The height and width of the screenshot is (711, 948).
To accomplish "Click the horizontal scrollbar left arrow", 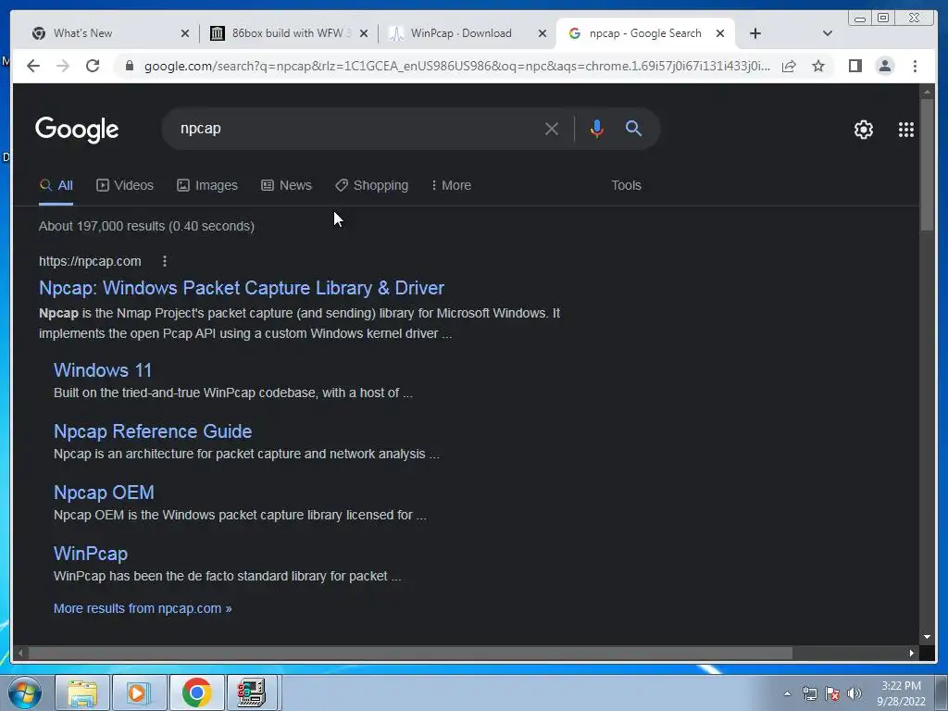I will pyautogui.click(x=20, y=653).
